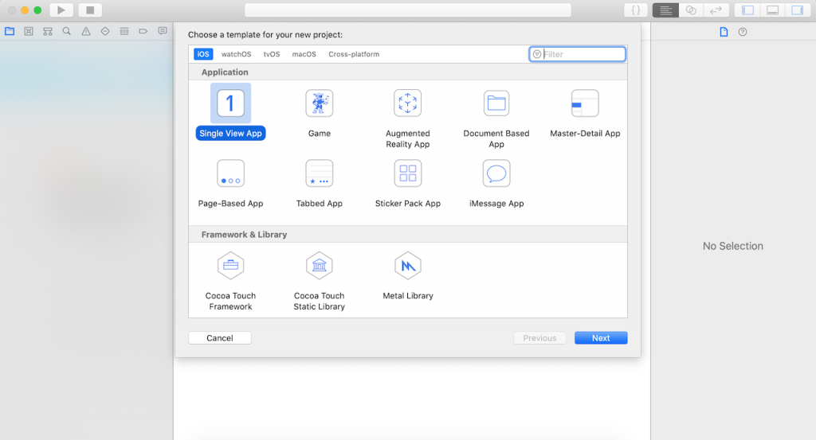
Task: Choose the Cocoa Touch Framework template
Action: [230, 281]
